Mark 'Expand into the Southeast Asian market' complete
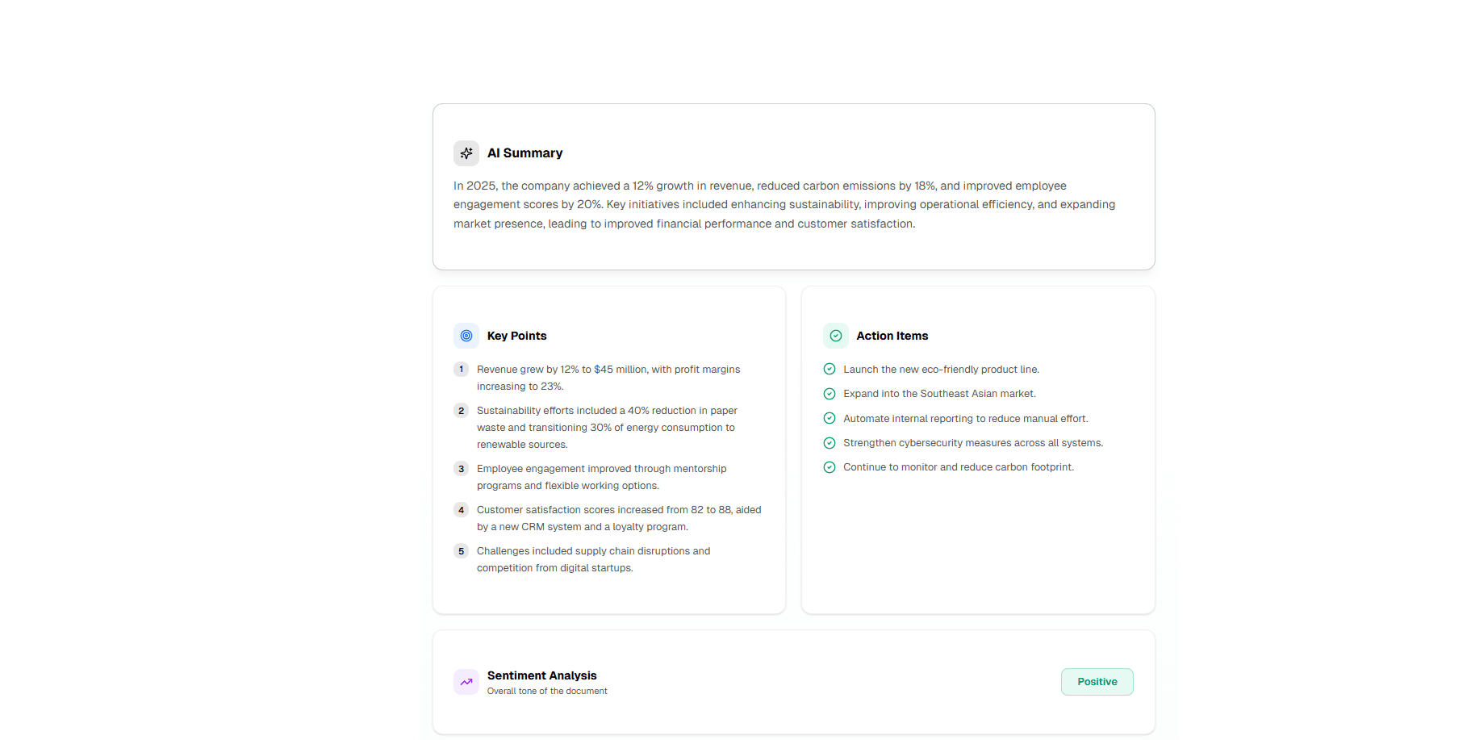 click(x=830, y=393)
